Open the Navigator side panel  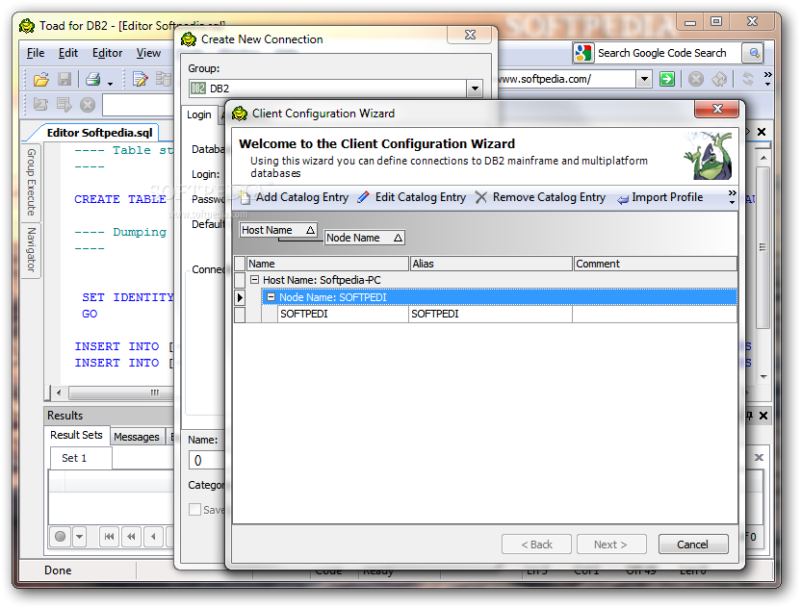[x=31, y=249]
